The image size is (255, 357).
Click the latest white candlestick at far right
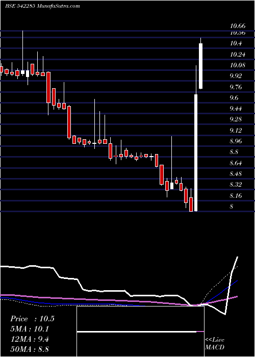point(200,66)
